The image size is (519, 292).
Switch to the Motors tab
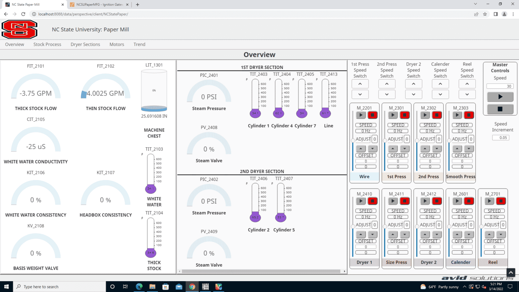point(117,44)
